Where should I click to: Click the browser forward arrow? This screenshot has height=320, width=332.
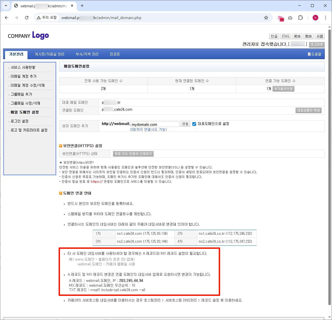tap(17, 18)
